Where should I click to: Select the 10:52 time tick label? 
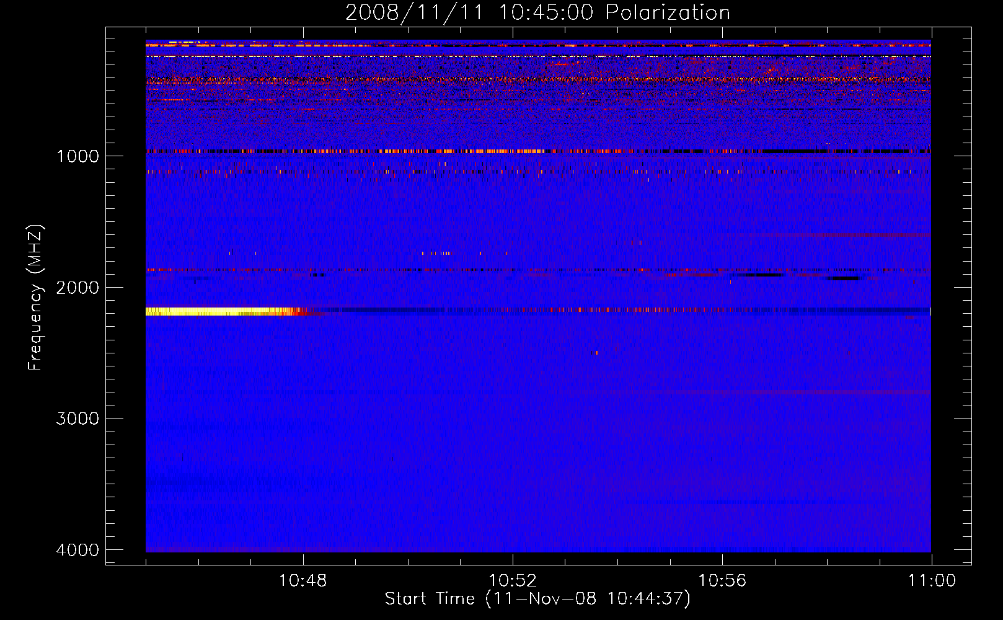click(513, 581)
